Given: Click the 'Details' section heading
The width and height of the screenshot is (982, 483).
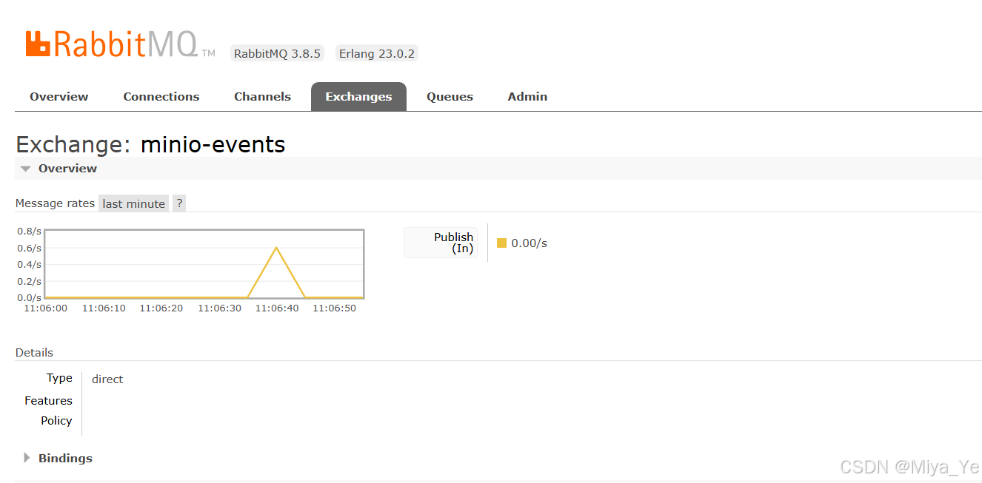Looking at the screenshot, I should coord(34,353).
